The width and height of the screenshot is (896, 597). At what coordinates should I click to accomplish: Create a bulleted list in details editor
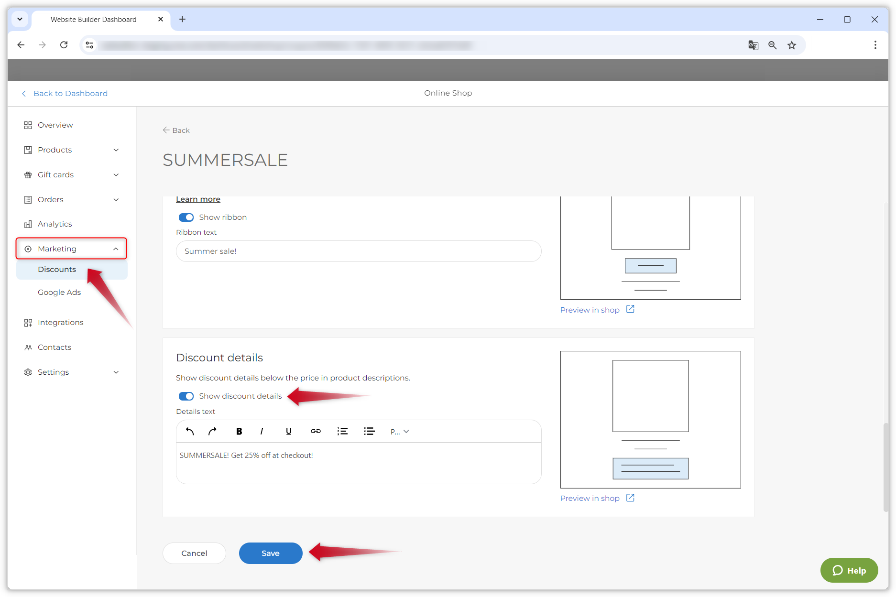(x=369, y=431)
